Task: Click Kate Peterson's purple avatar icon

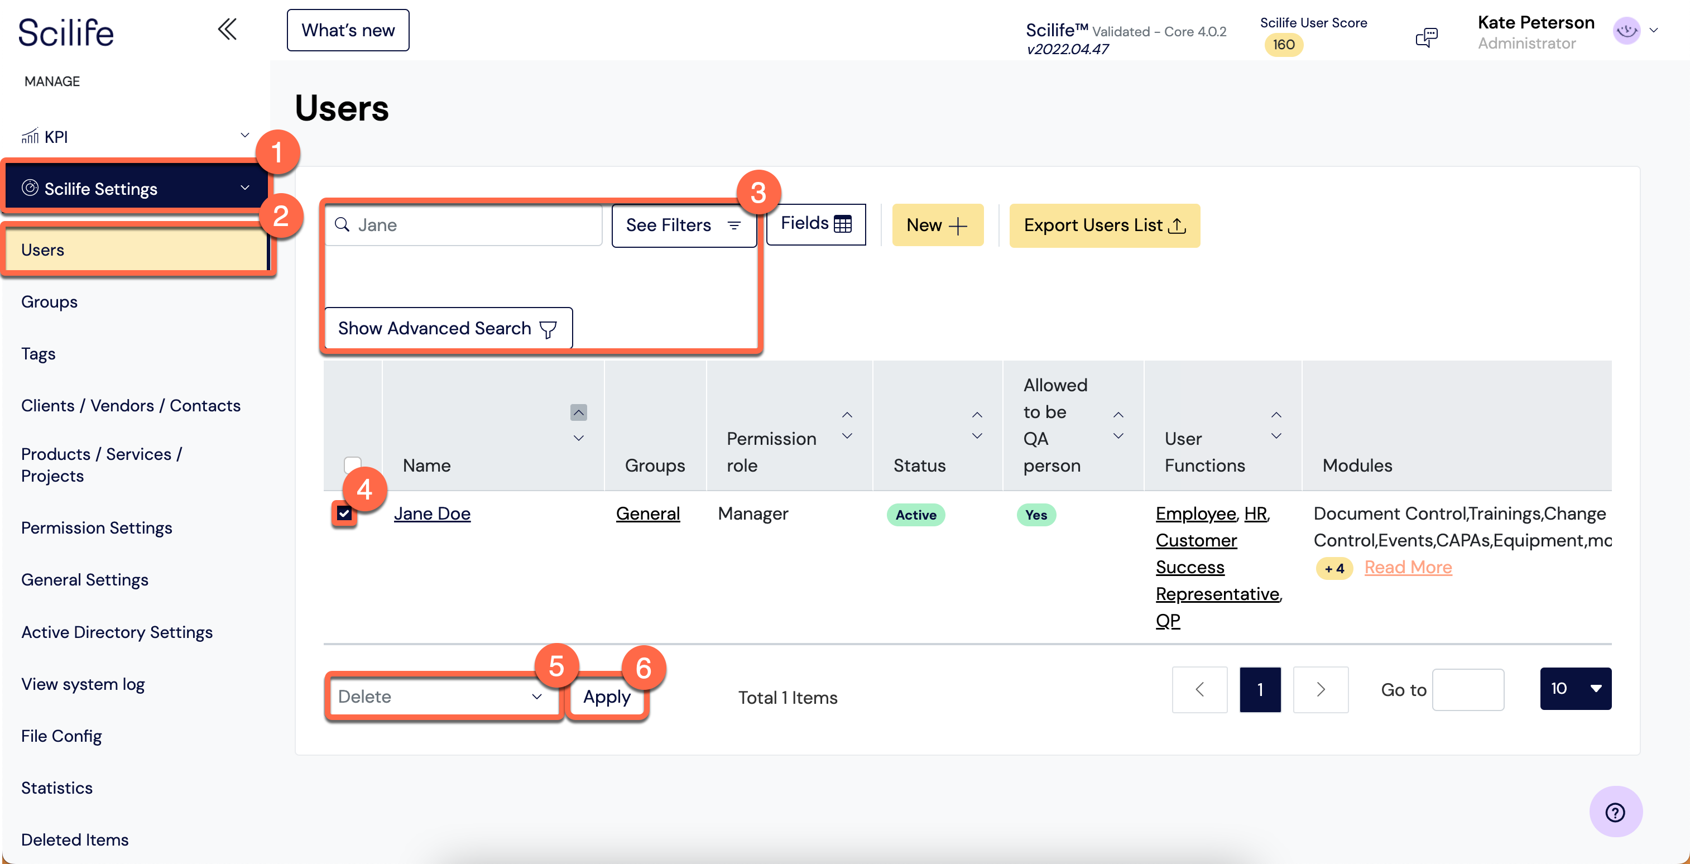Action: point(1626,30)
